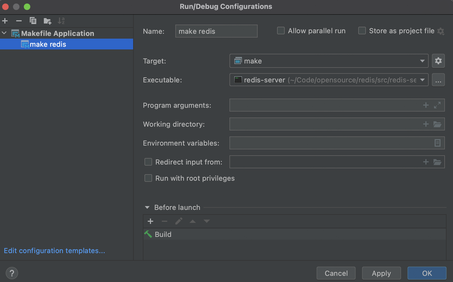This screenshot has width=453, height=282.
Task: Browse for working directory folder
Action: pos(437,124)
